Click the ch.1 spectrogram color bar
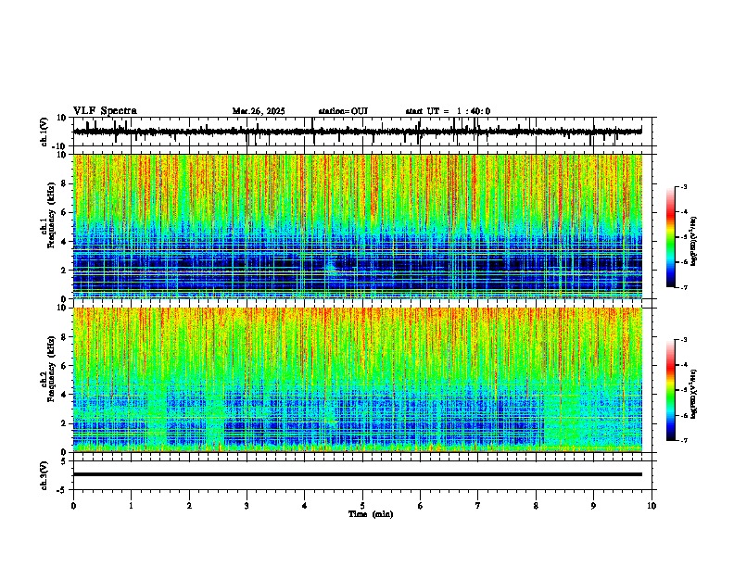 [670, 237]
